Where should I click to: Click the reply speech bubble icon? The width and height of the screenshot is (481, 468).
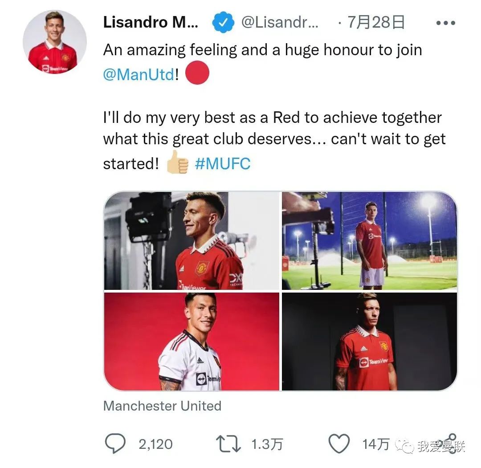pyautogui.click(x=115, y=444)
